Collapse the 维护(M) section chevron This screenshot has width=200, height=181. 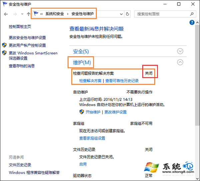click(x=180, y=62)
